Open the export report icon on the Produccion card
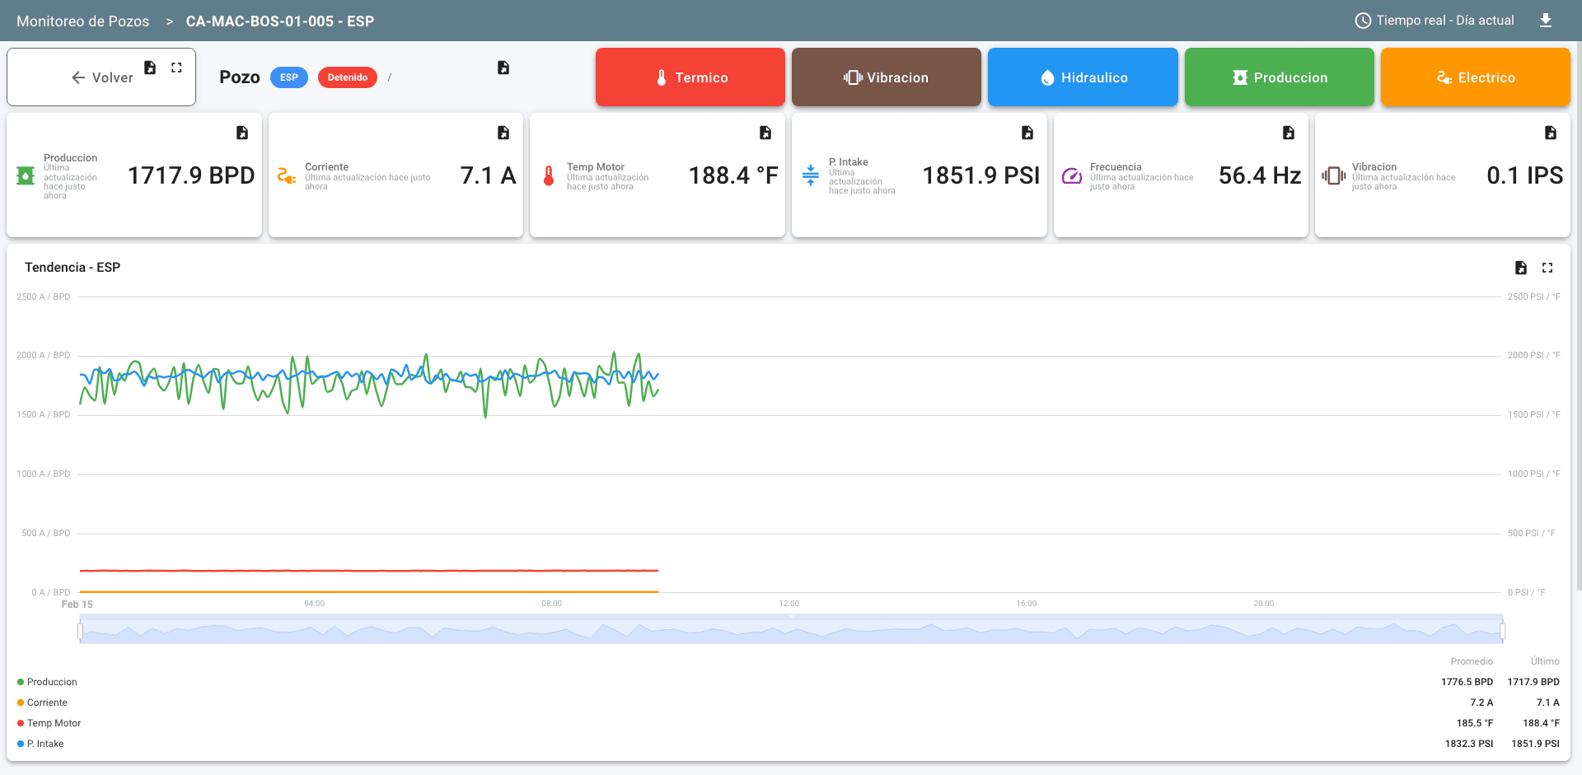 coord(241,132)
